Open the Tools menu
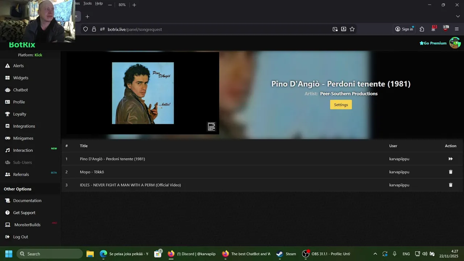464x261 pixels. coord(87,3)
